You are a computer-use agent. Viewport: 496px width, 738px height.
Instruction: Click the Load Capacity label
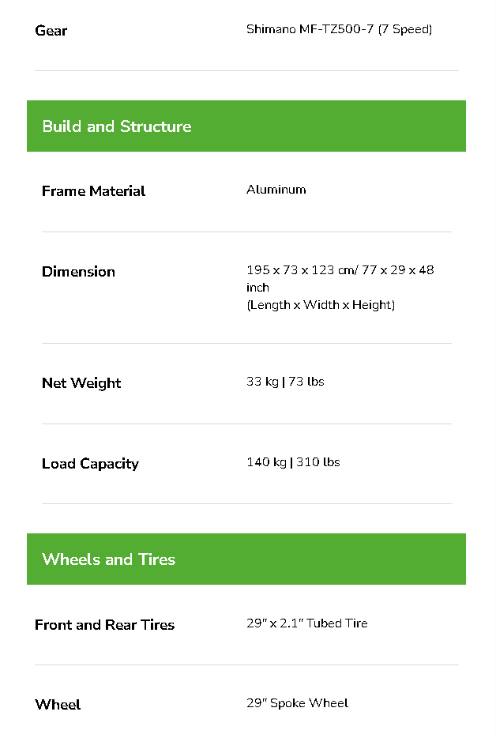pos(90,464)
